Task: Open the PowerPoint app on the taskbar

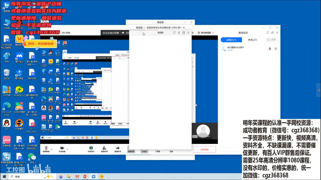Action: (x=85, y=176)
